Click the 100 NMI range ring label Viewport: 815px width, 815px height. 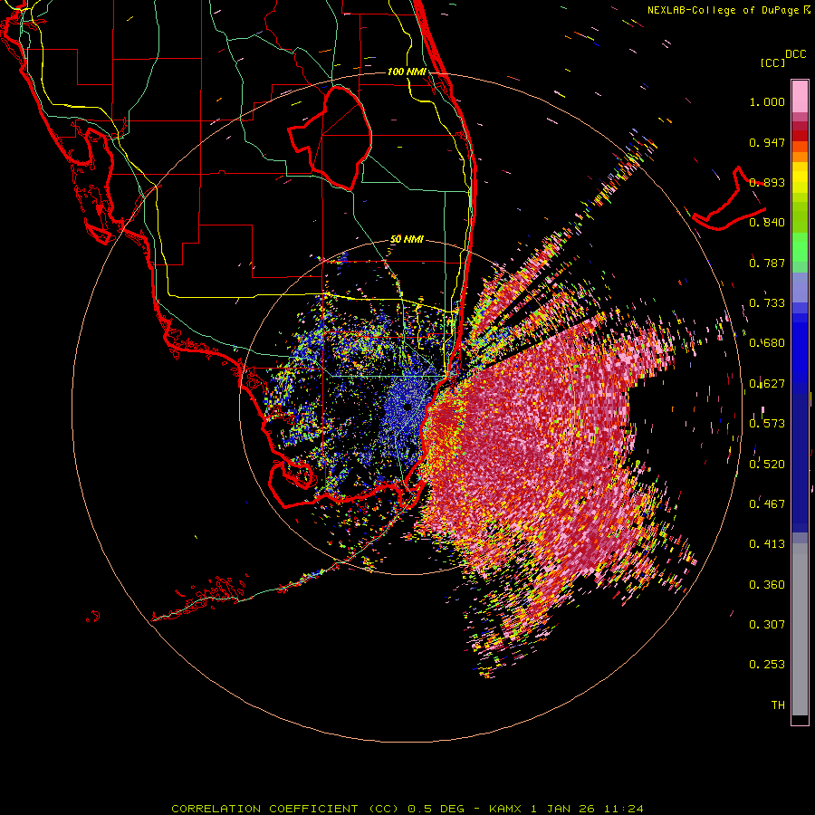[407, 72]
